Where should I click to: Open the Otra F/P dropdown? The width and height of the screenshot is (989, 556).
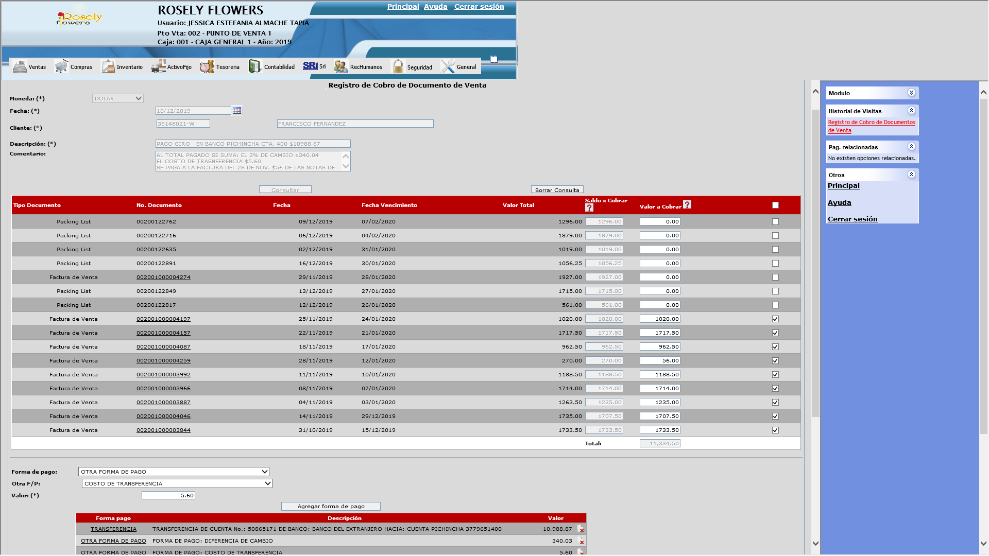[177, 483]
